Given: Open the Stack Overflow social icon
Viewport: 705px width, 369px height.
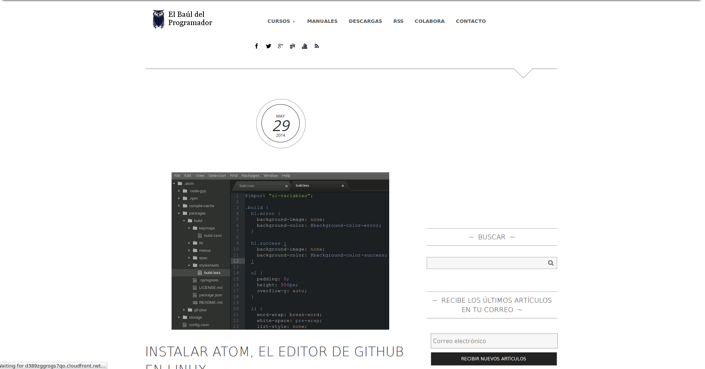Looking at the screenshot, I should 305,46.
